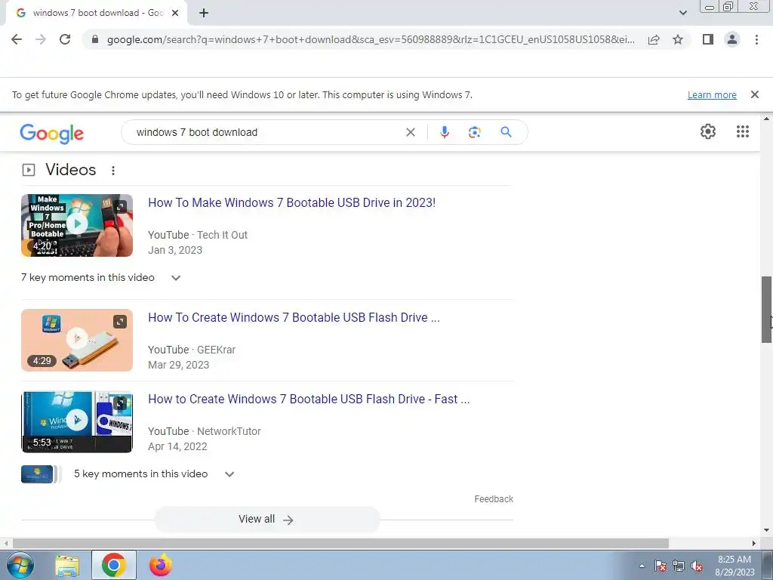Start a voice search with microphone

(444, 132)
